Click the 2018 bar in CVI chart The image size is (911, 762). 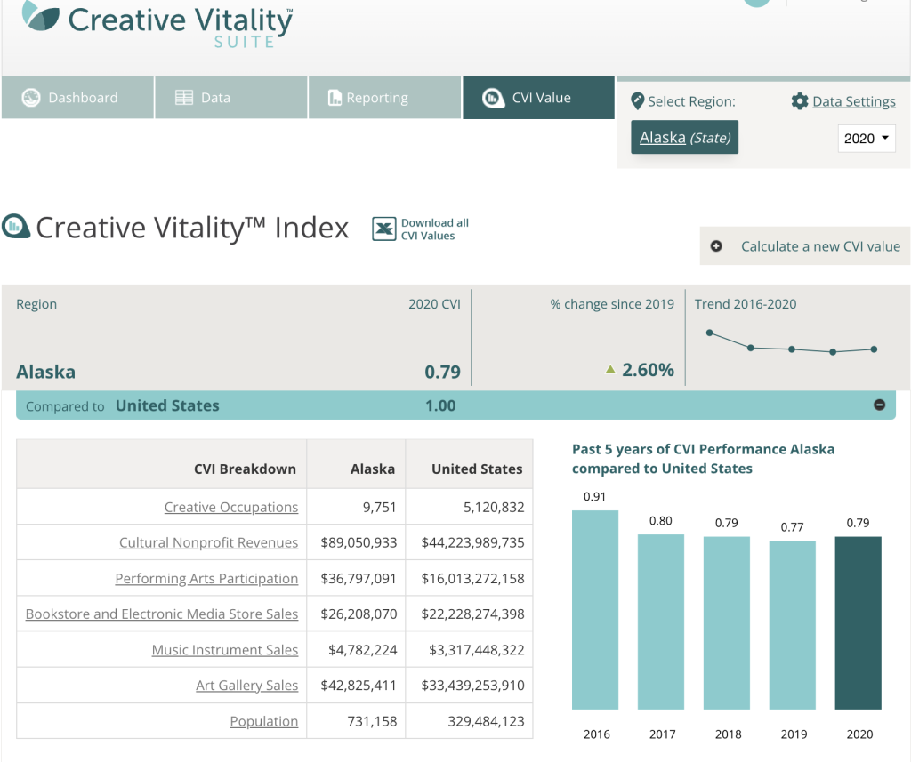726,622
